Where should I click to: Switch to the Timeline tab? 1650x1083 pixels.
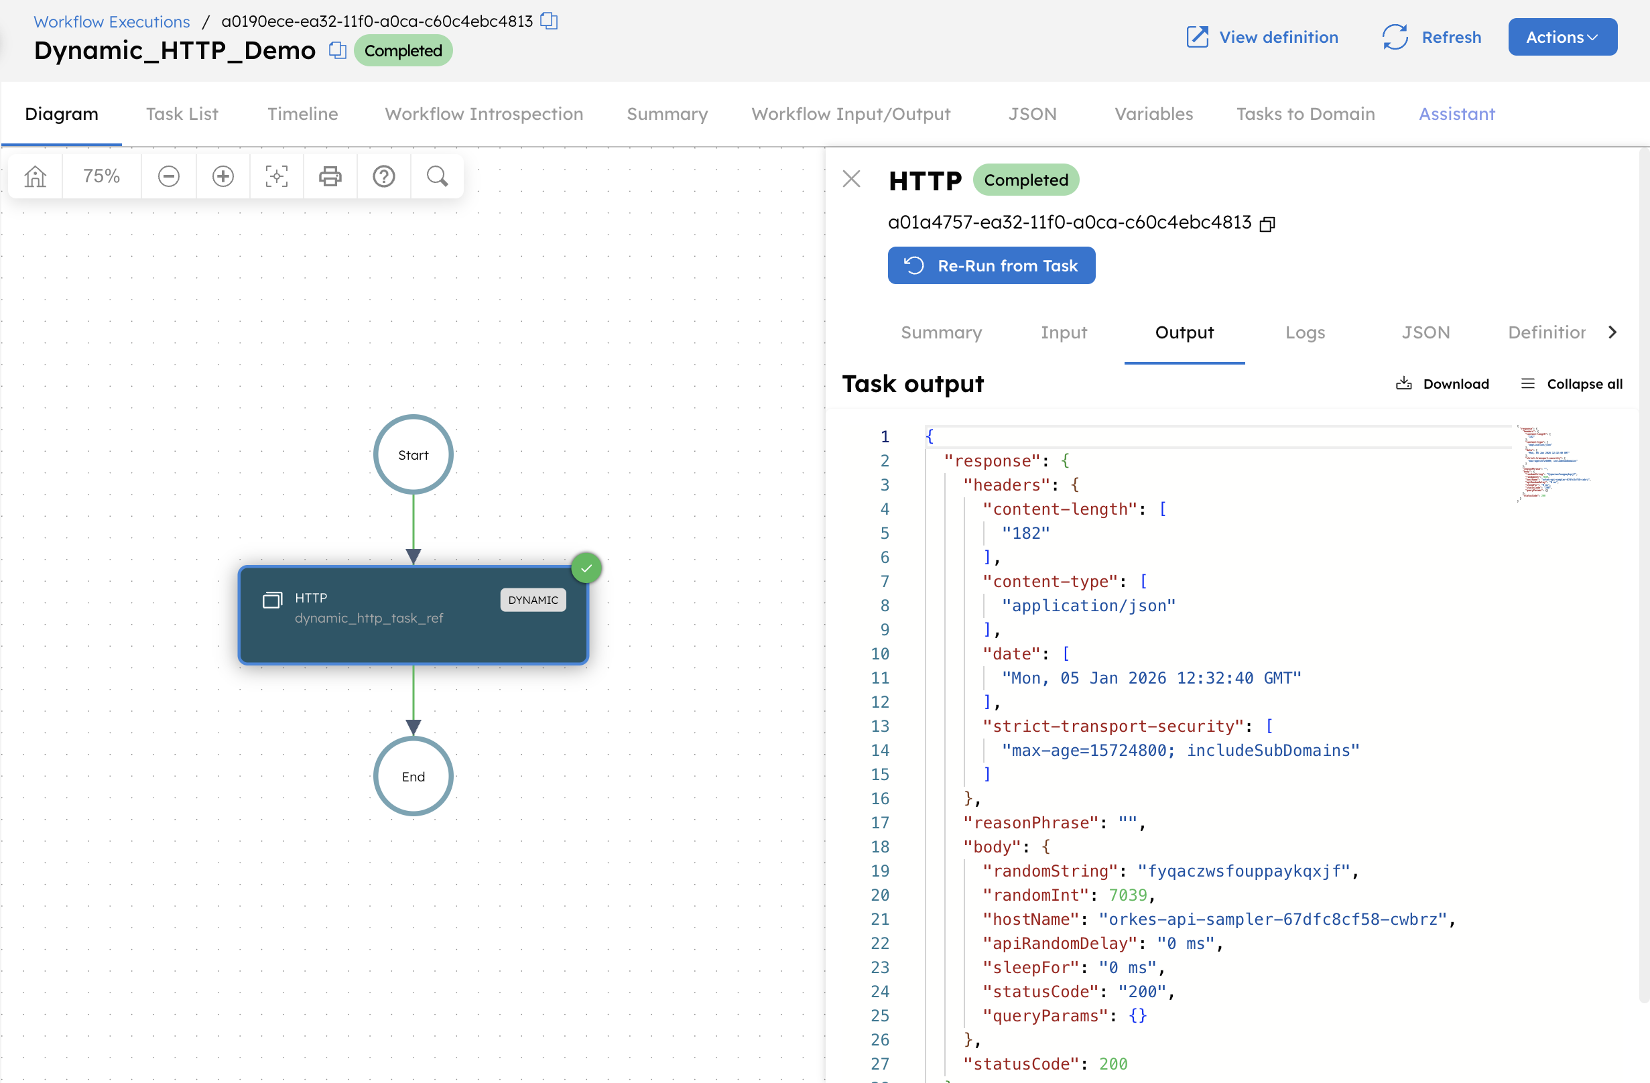pos(302,114)
